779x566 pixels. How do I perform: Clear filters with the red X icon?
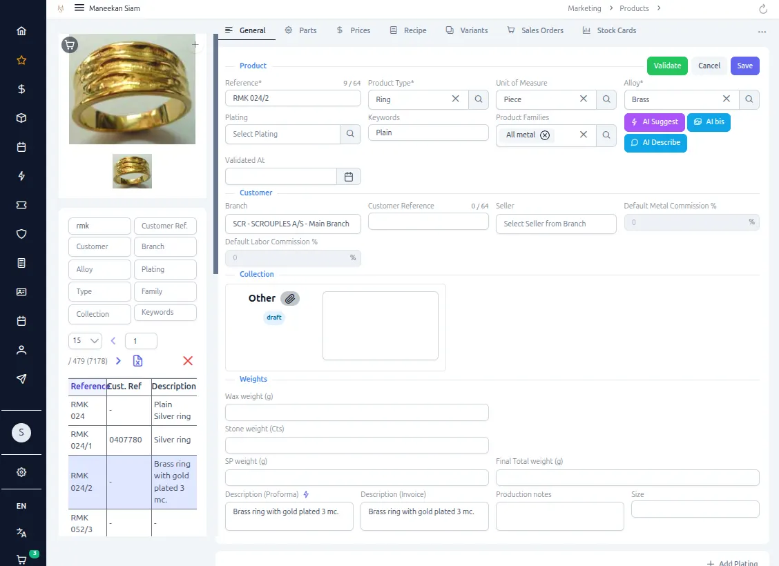pos(188,361)
